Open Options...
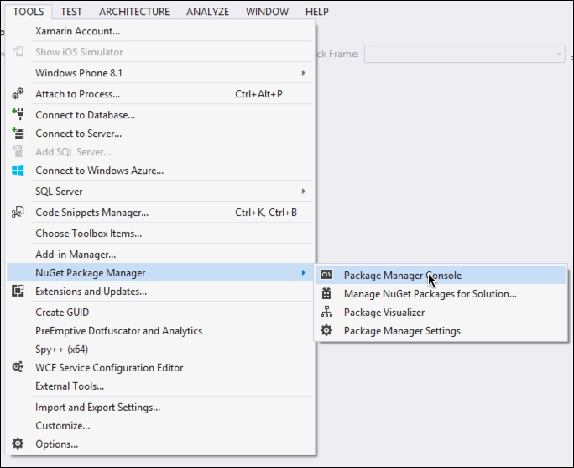 coord(160,444)
